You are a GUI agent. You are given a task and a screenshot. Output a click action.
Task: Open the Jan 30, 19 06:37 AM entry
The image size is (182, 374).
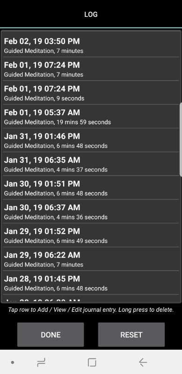91,211
